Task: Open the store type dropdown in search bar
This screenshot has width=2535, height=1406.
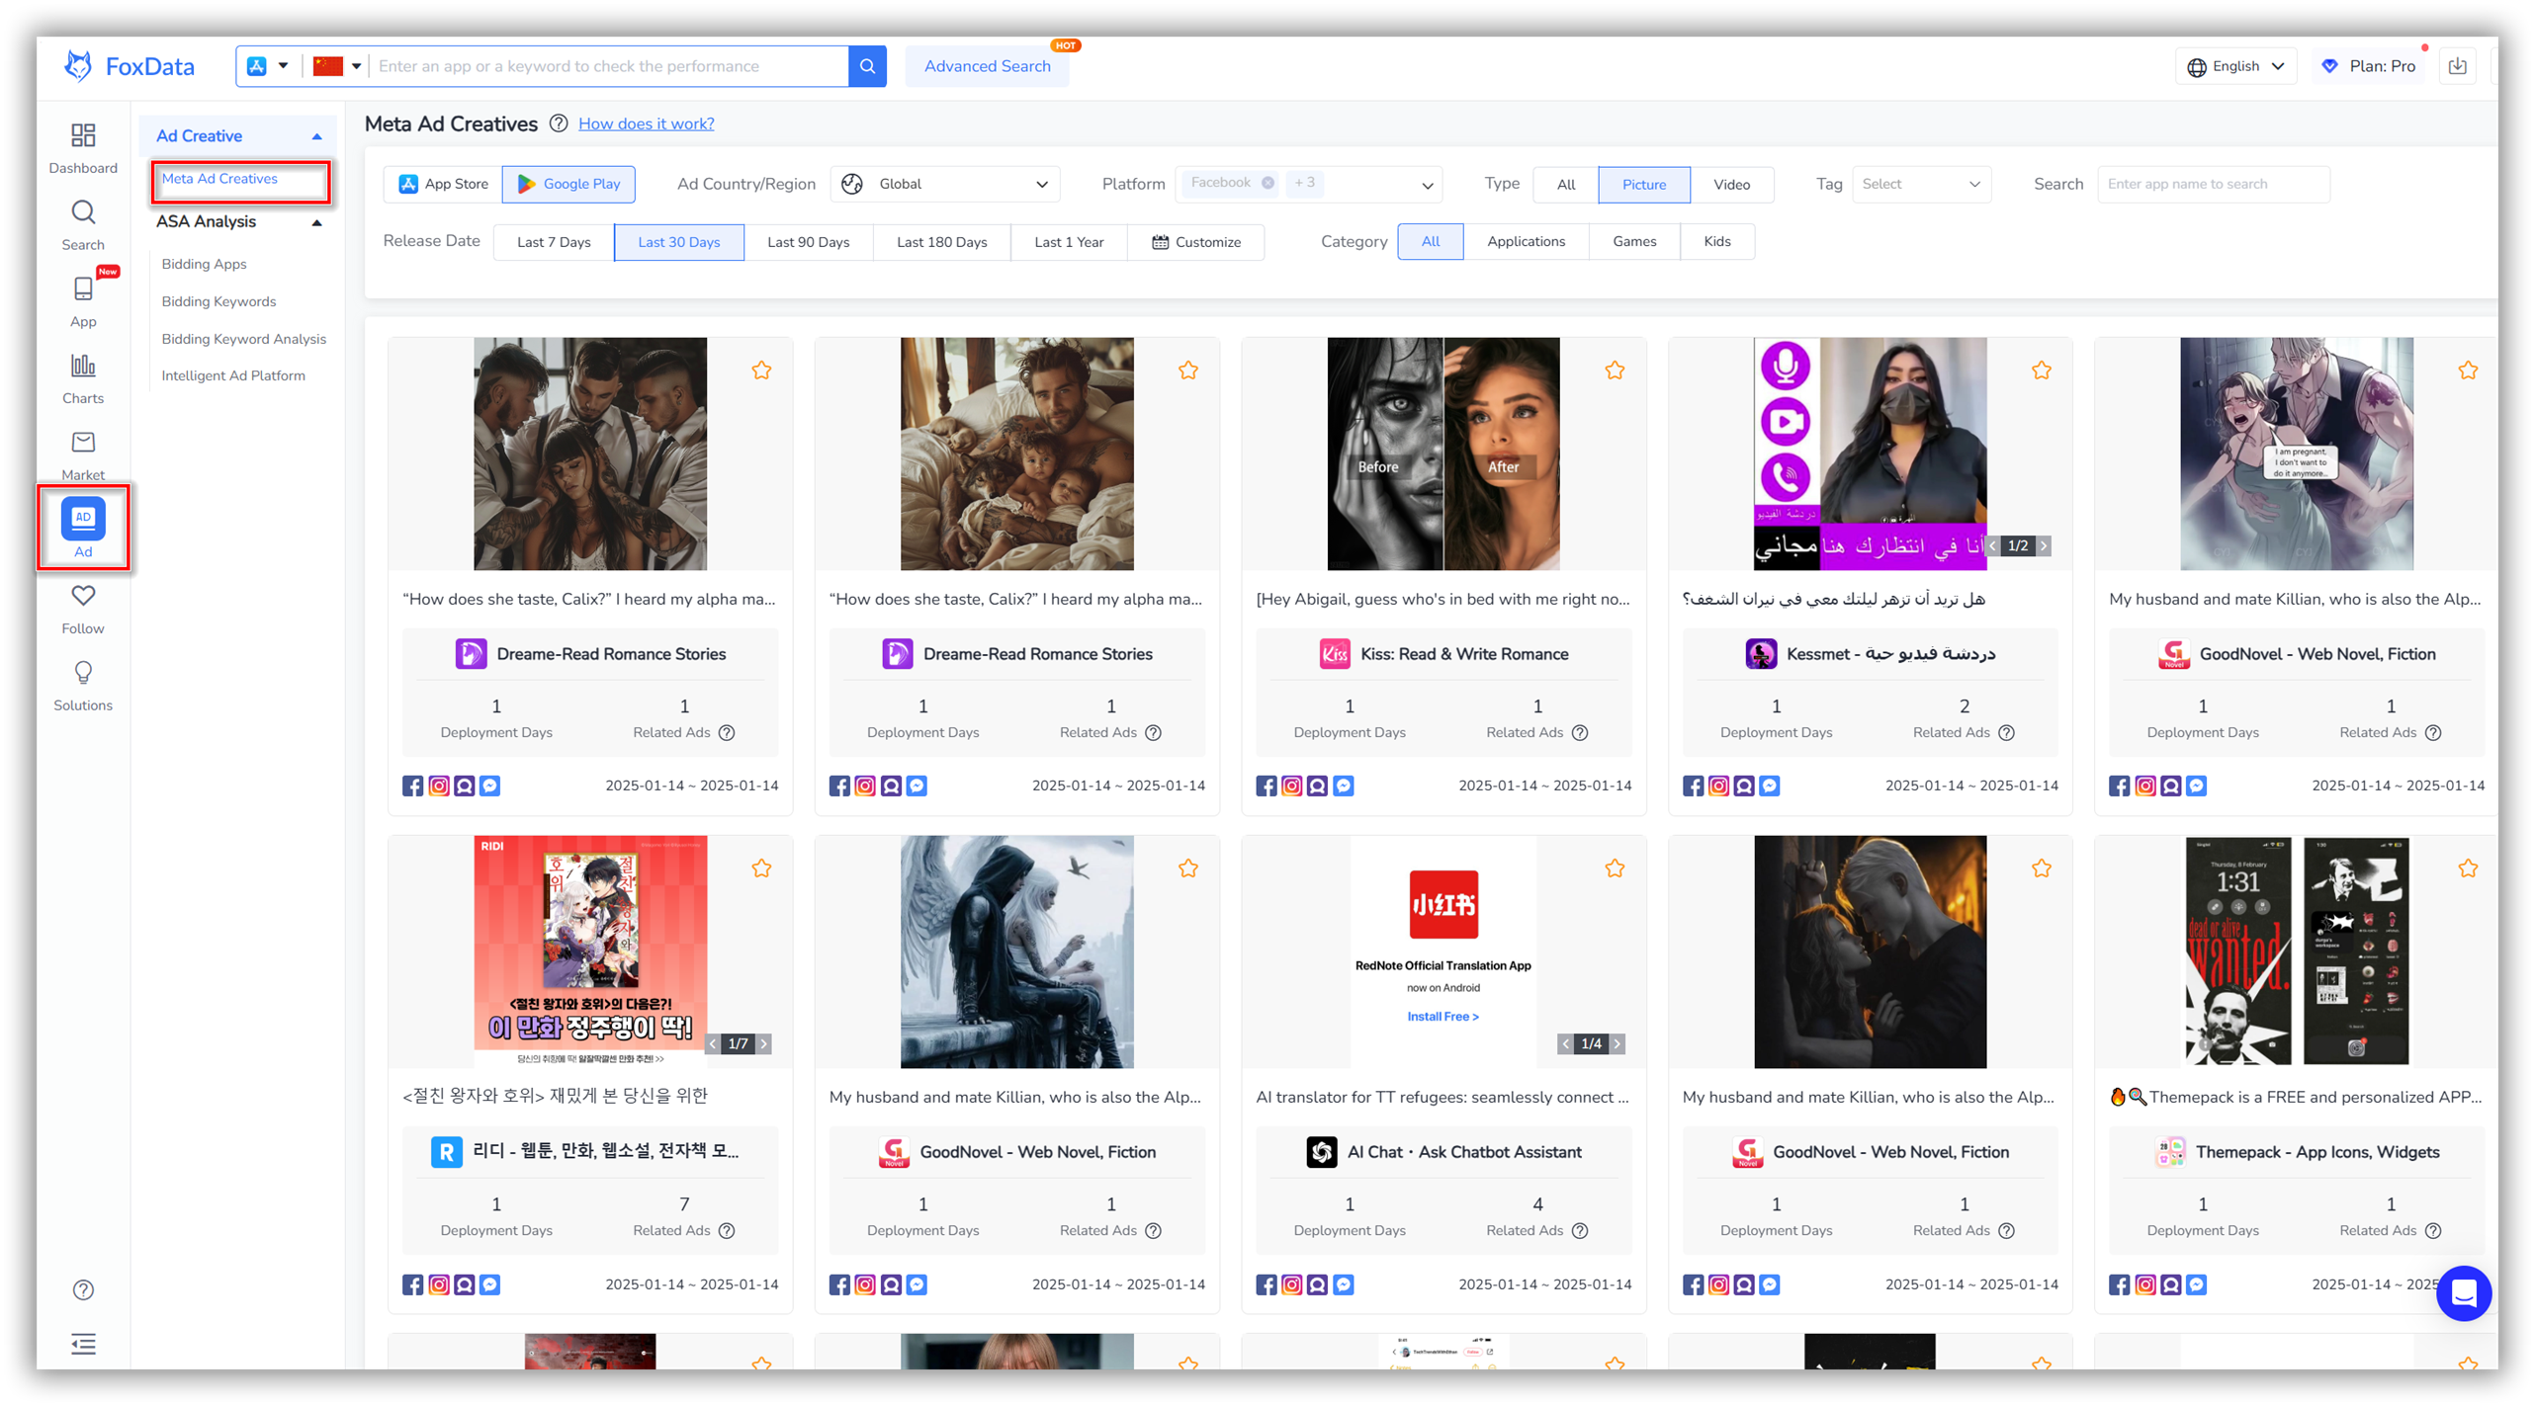Action: click(268, 66)
